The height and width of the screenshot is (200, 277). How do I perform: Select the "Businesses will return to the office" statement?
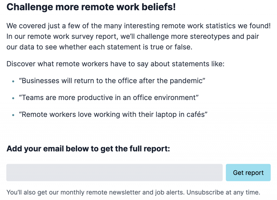click(x=112, y=81)
